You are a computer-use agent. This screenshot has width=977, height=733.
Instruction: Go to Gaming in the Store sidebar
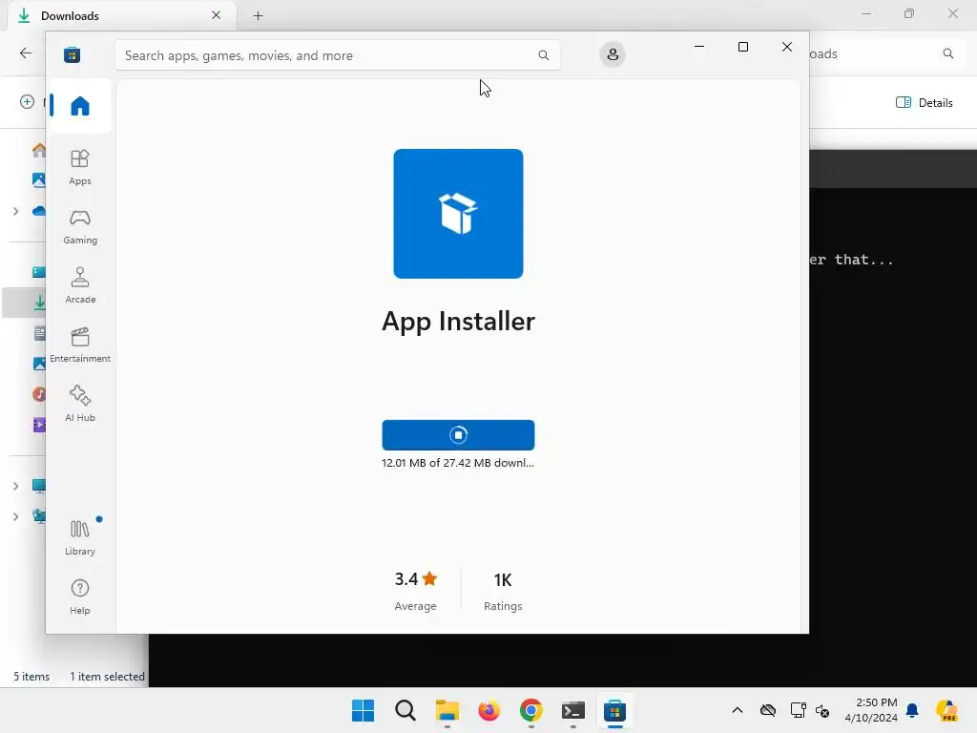pyautogui.click(x=80, y=226)
